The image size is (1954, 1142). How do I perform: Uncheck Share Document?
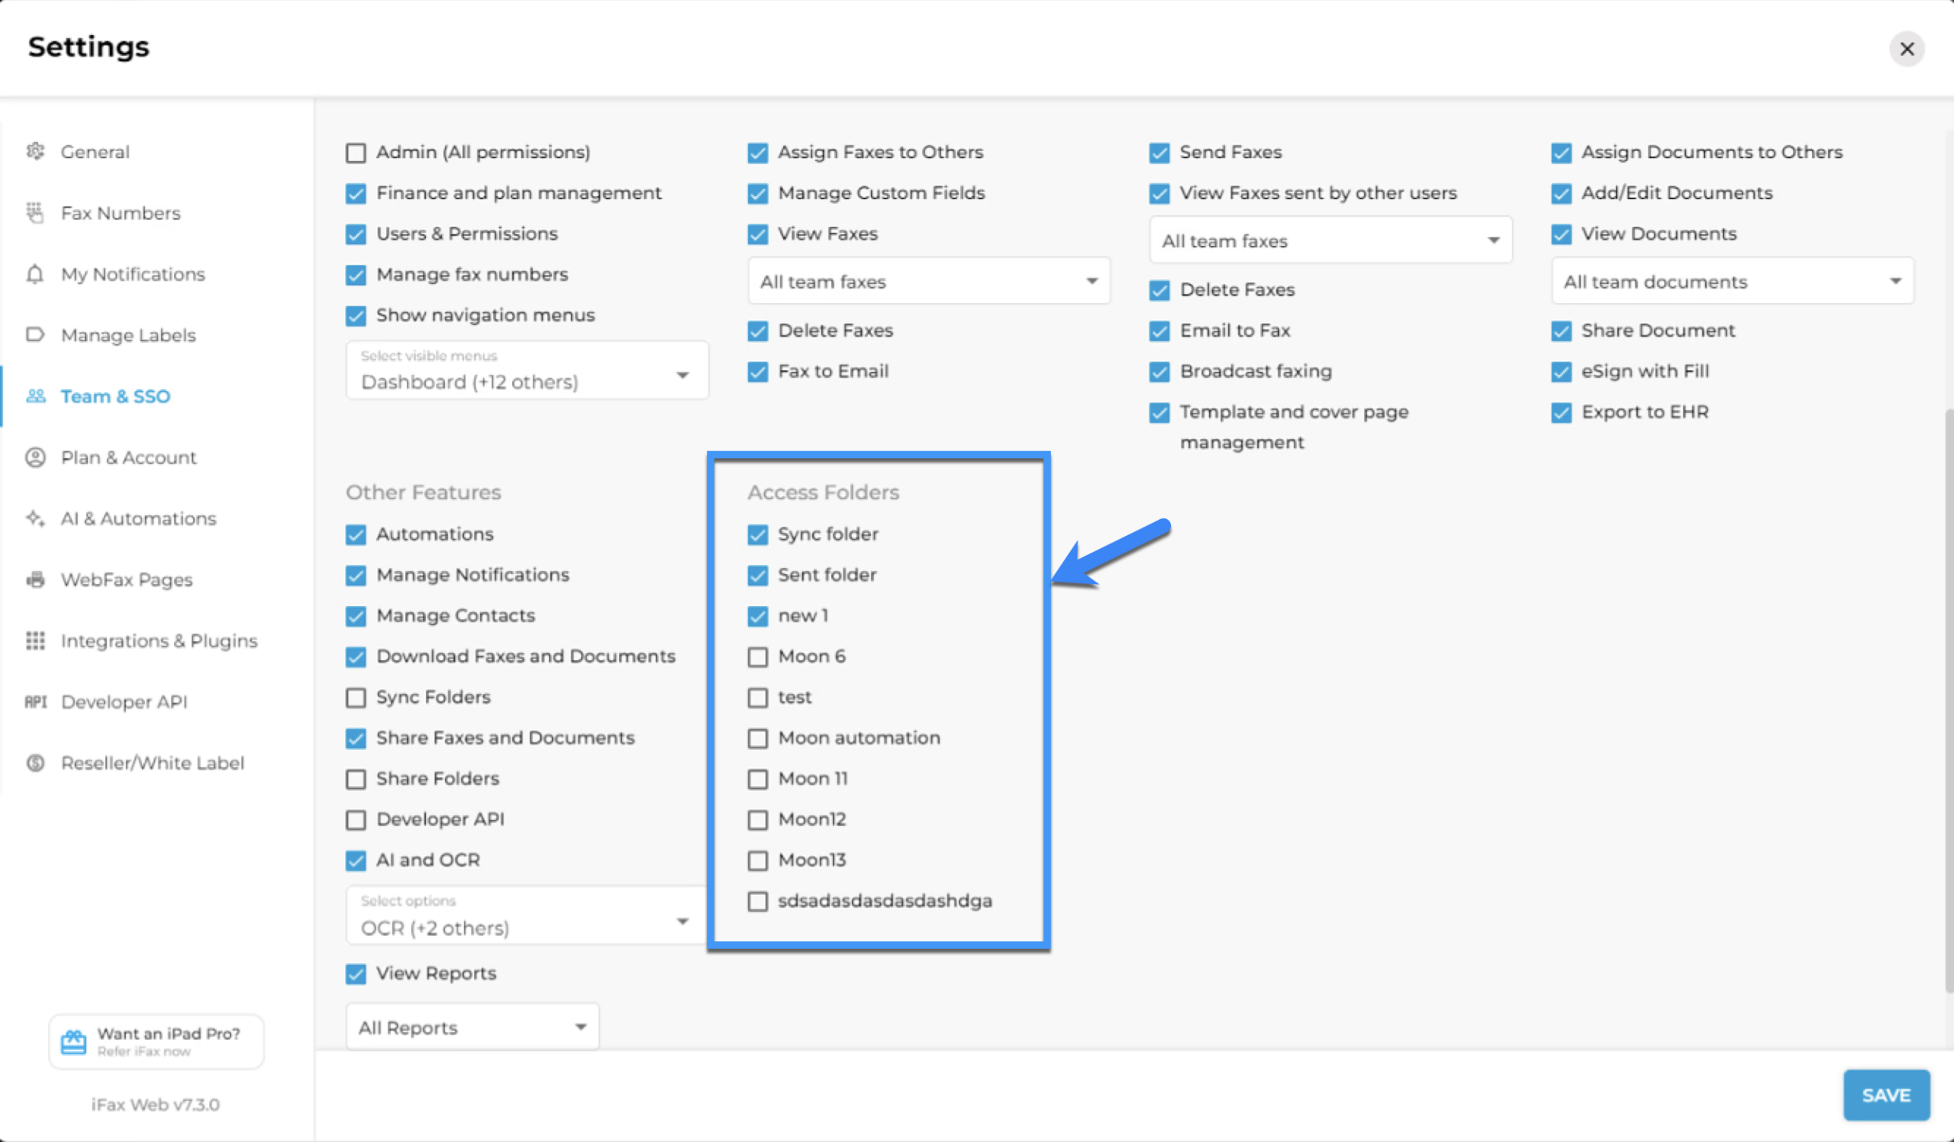pyautogui.click(x=1562, y=331)
